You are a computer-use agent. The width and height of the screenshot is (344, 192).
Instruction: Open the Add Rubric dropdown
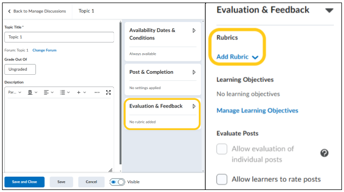point(237,57)
